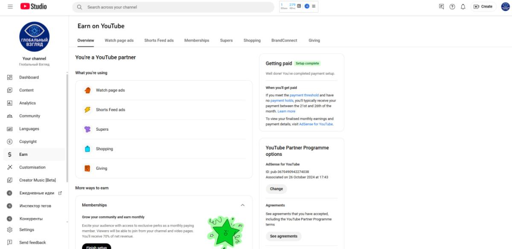
Task: Open the payment threshold link
Action: pyautogui.click(x=304, y=95)
